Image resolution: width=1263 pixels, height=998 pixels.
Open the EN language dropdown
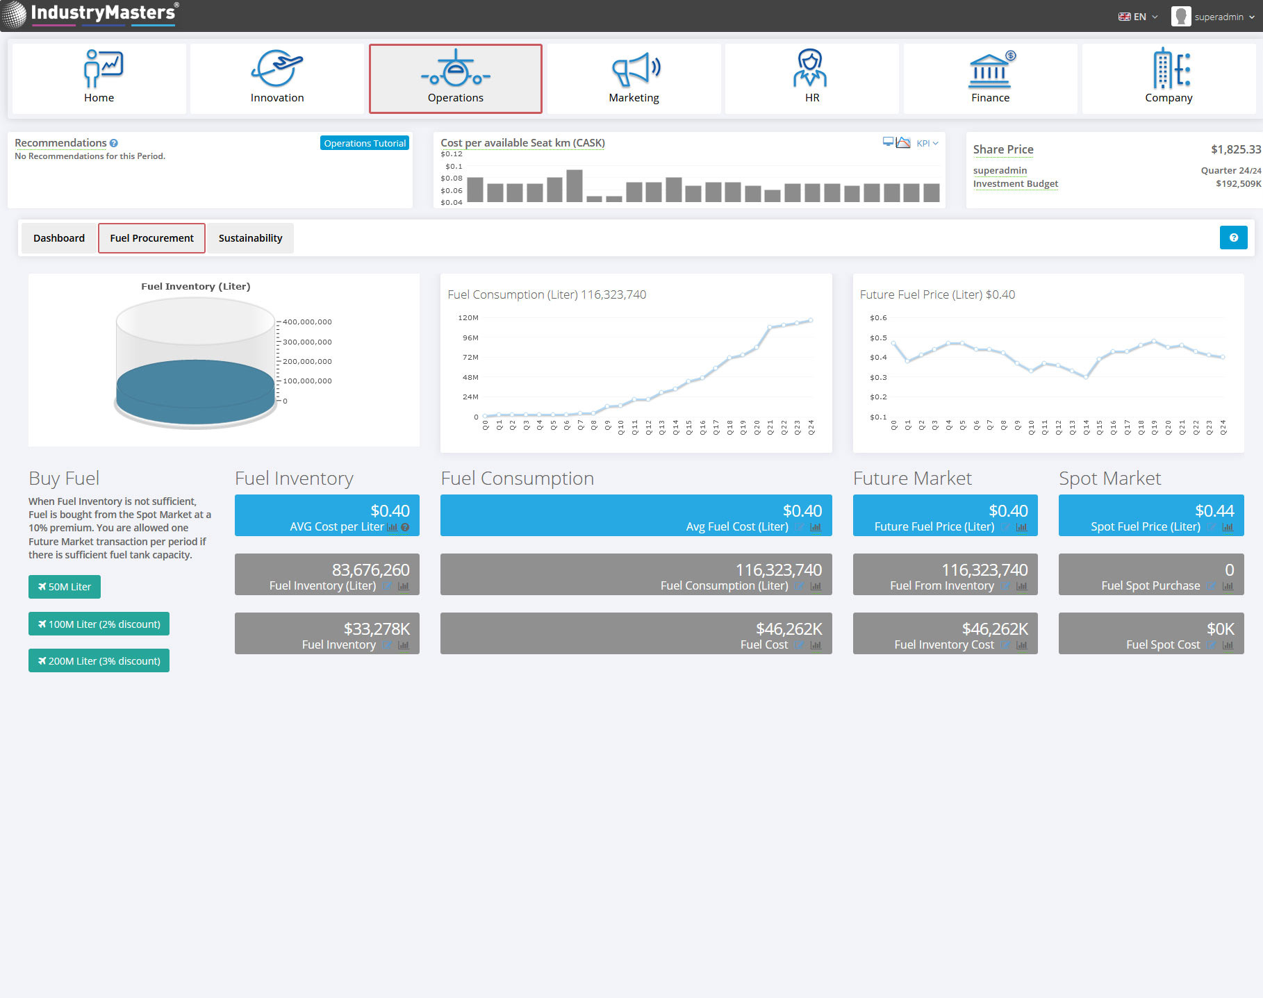click(x=1138, y=17)
